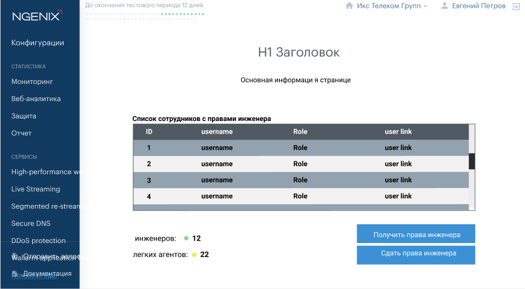Expand the Икс Телеком Групп dropdown arrow

tap(426, 6)
